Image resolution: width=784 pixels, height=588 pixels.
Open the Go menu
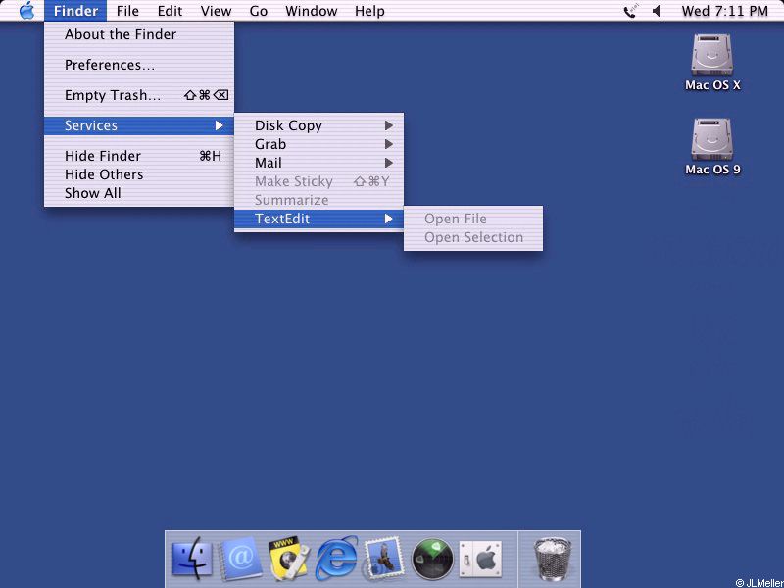259,11
